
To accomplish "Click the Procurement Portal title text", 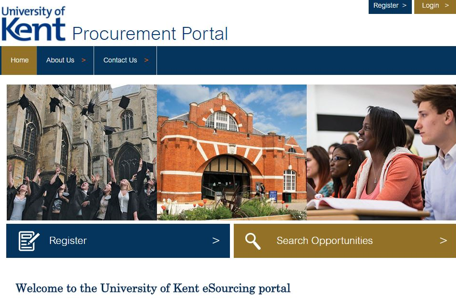I will (150, 34).
